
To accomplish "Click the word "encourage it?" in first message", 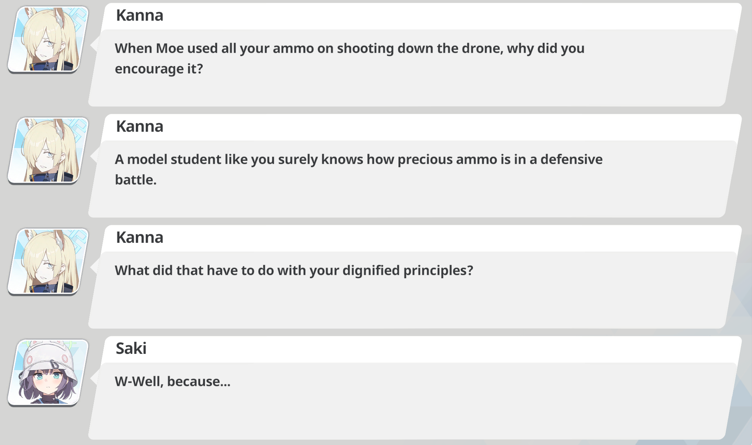I will click(x=159, y=69).
